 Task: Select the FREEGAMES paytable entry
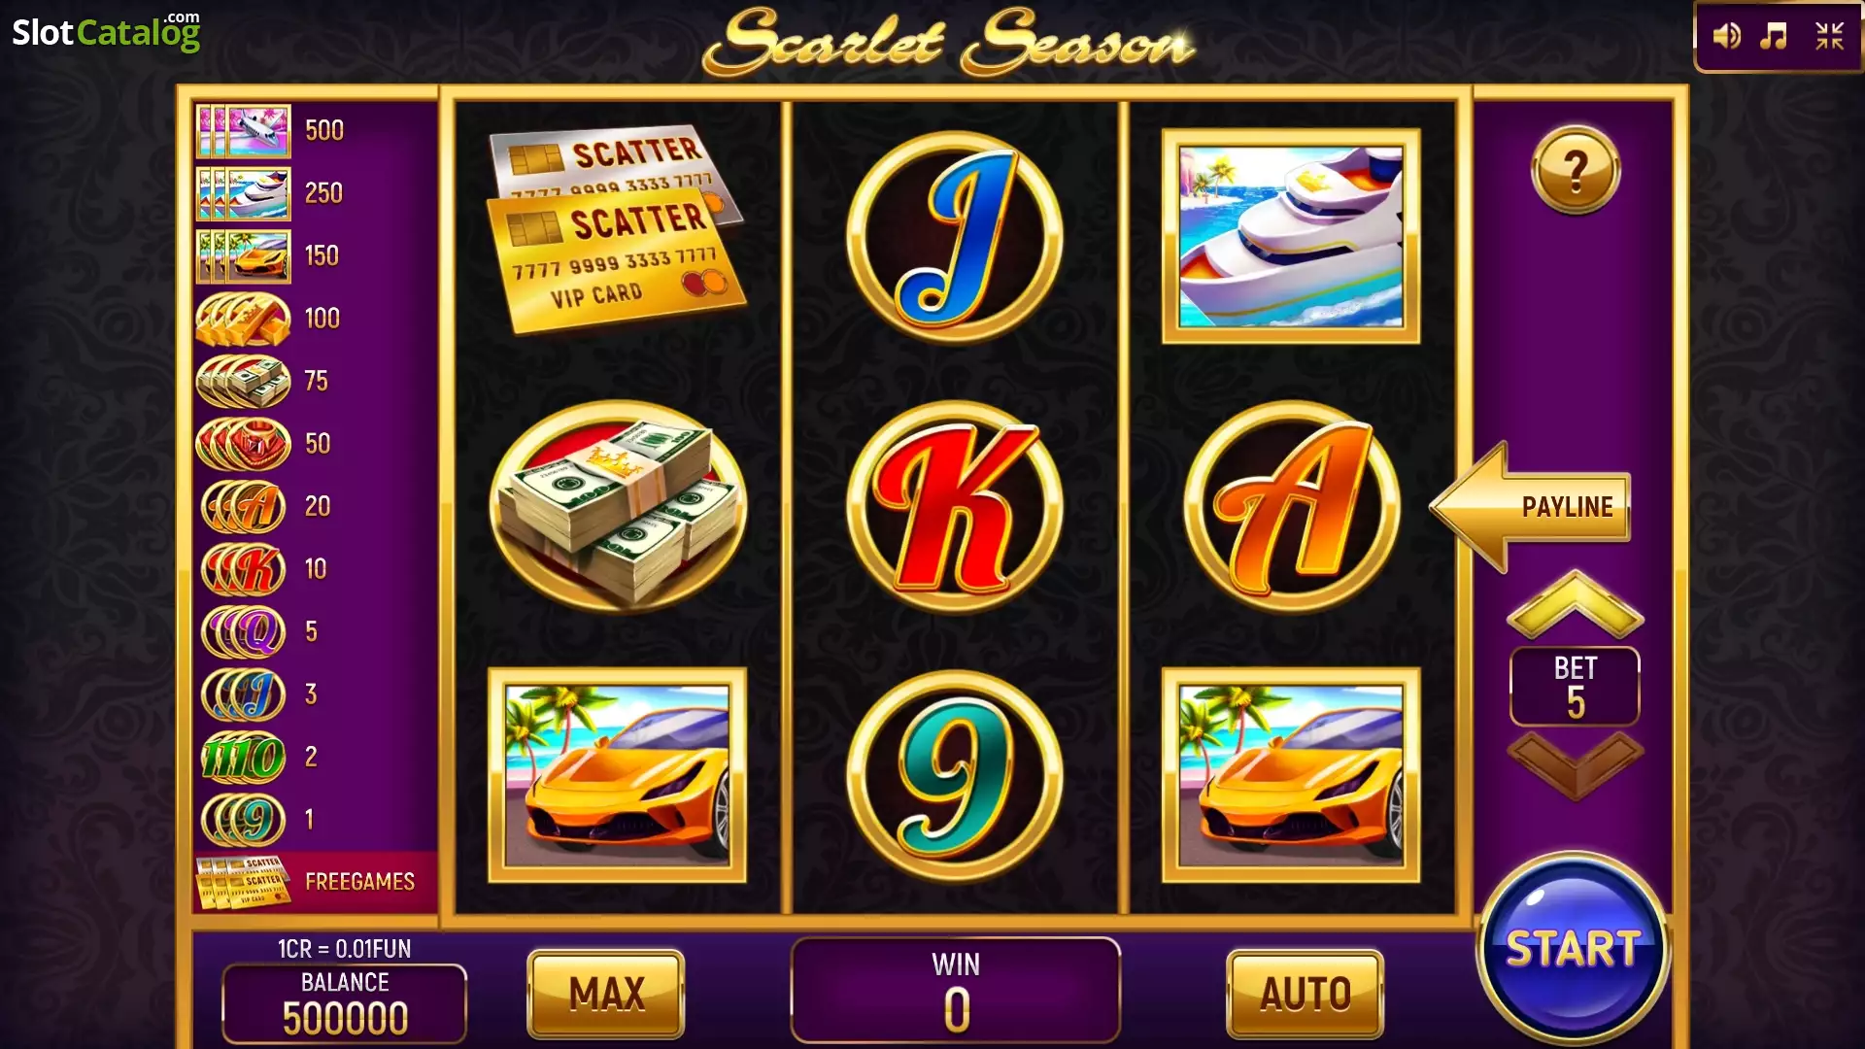tap(315, 882)
